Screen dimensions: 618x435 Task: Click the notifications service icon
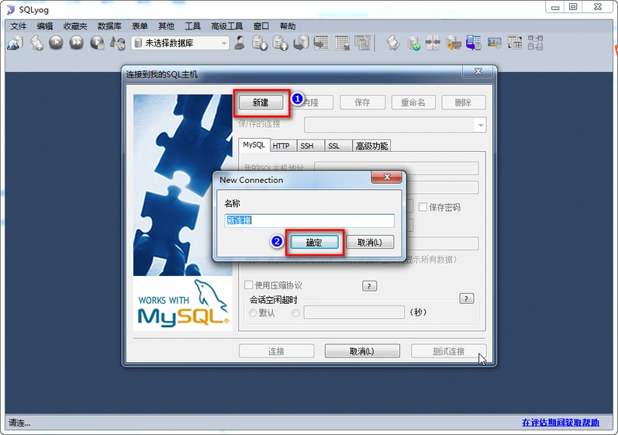(494, 43)
